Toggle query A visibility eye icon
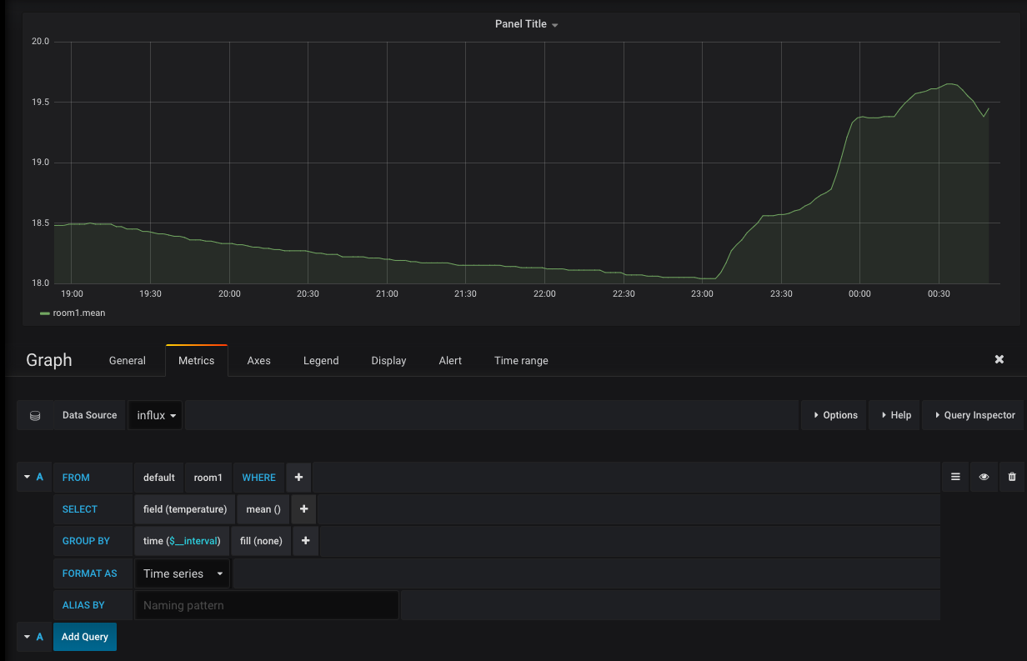 coord(984,478)
